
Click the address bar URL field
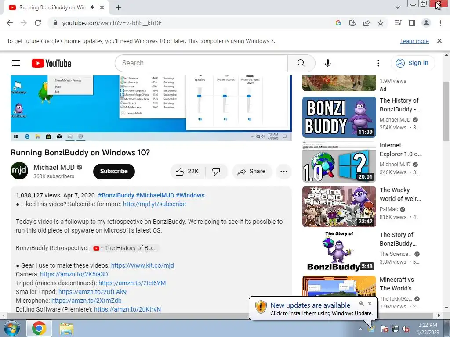(189, 23)
